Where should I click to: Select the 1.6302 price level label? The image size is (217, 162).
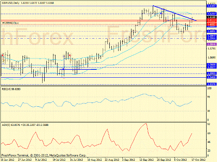(x=212, y=6)
